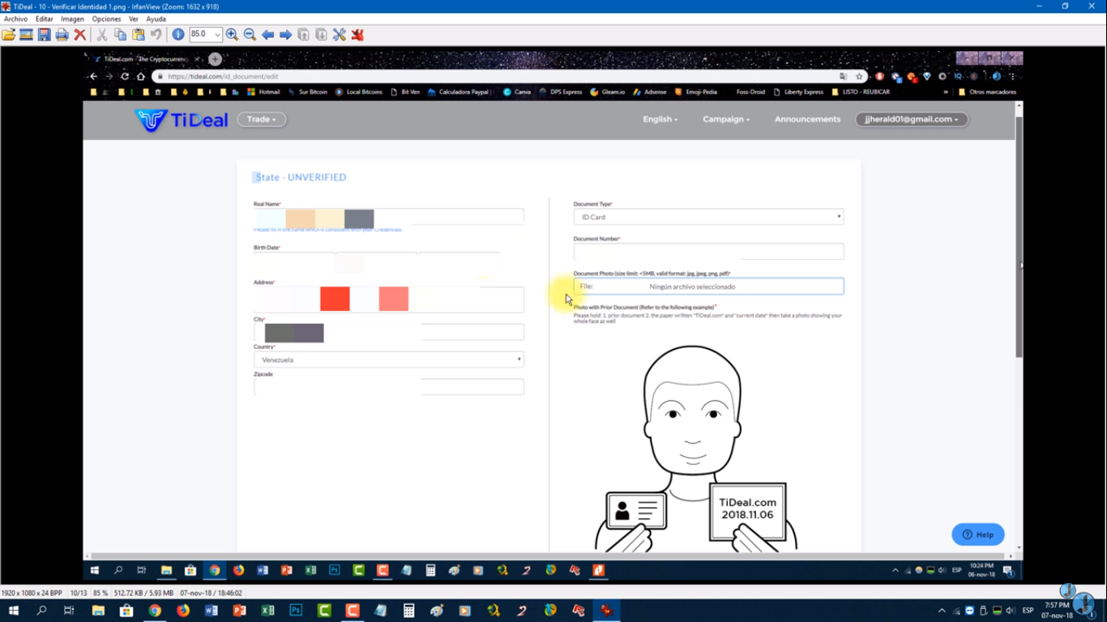Click the previous page toolbar icon
The image size is (1107, 622).
pos(303,35)
